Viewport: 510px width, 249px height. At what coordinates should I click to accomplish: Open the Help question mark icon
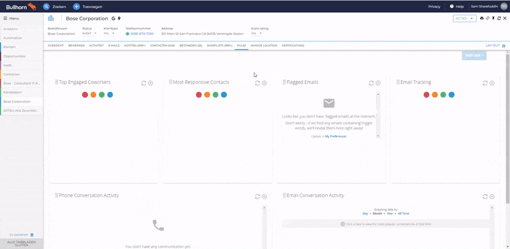(x=452, y=6)
